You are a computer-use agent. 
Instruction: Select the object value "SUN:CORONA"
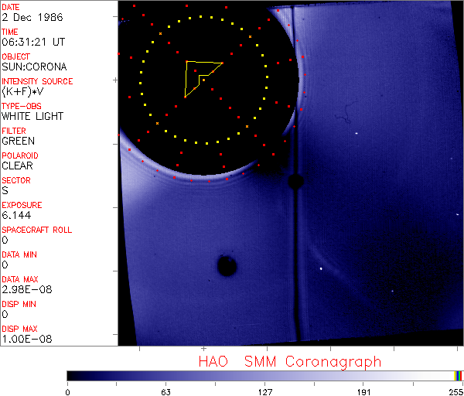34,67
